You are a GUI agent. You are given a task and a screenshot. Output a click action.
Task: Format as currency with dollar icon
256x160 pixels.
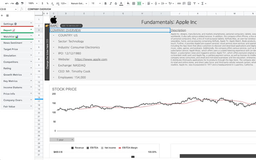(x=42, y=4)
